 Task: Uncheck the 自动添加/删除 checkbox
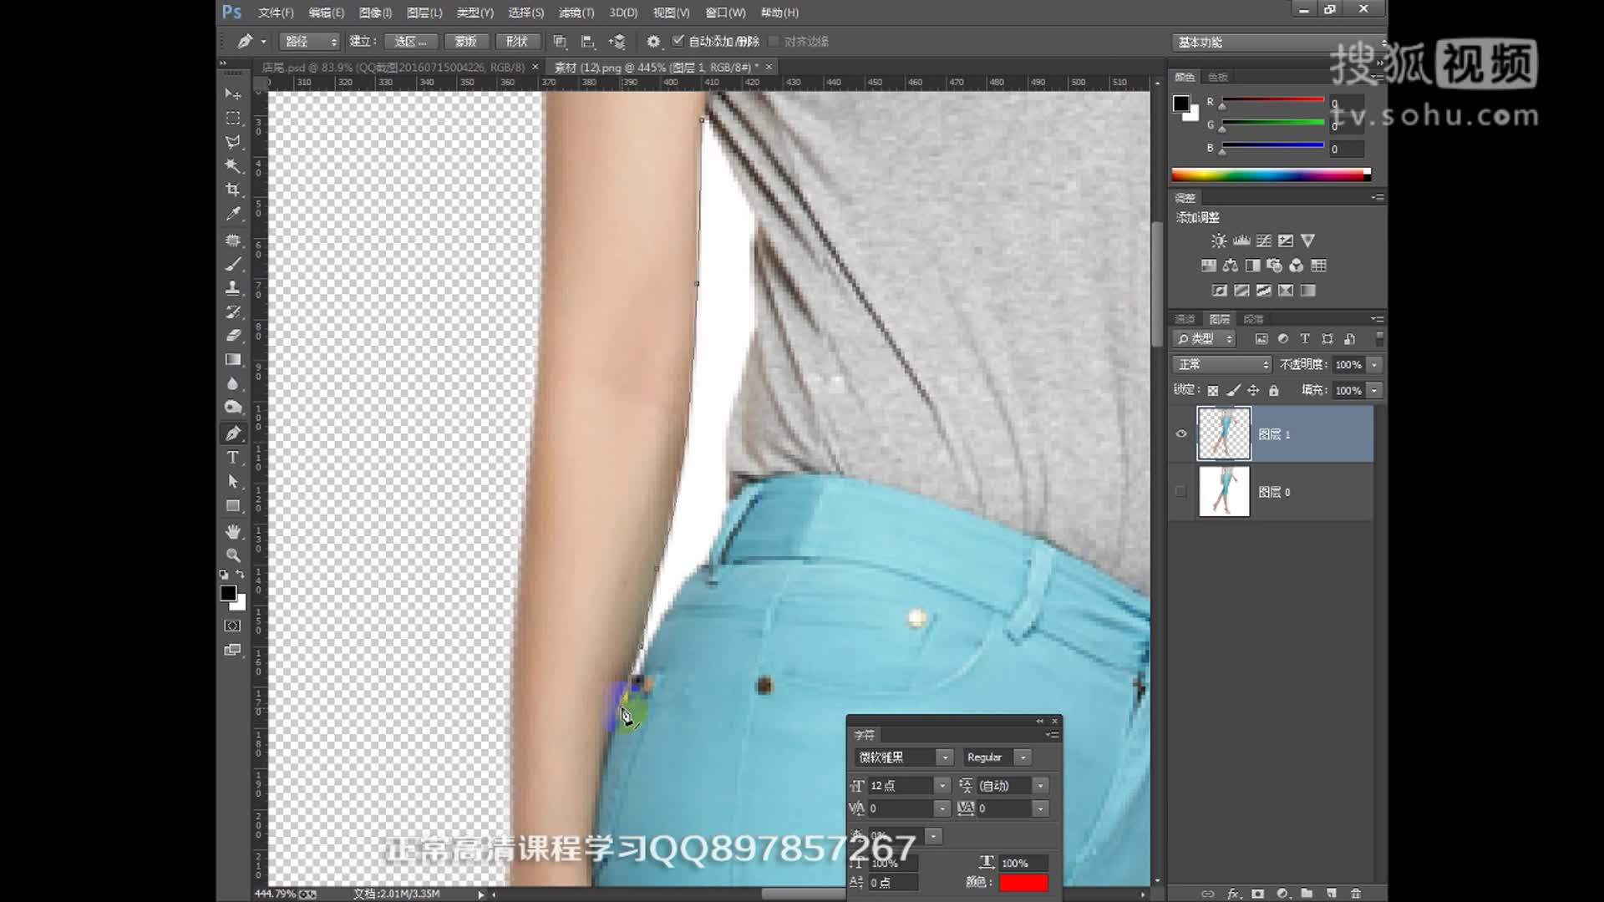(678, 40)
